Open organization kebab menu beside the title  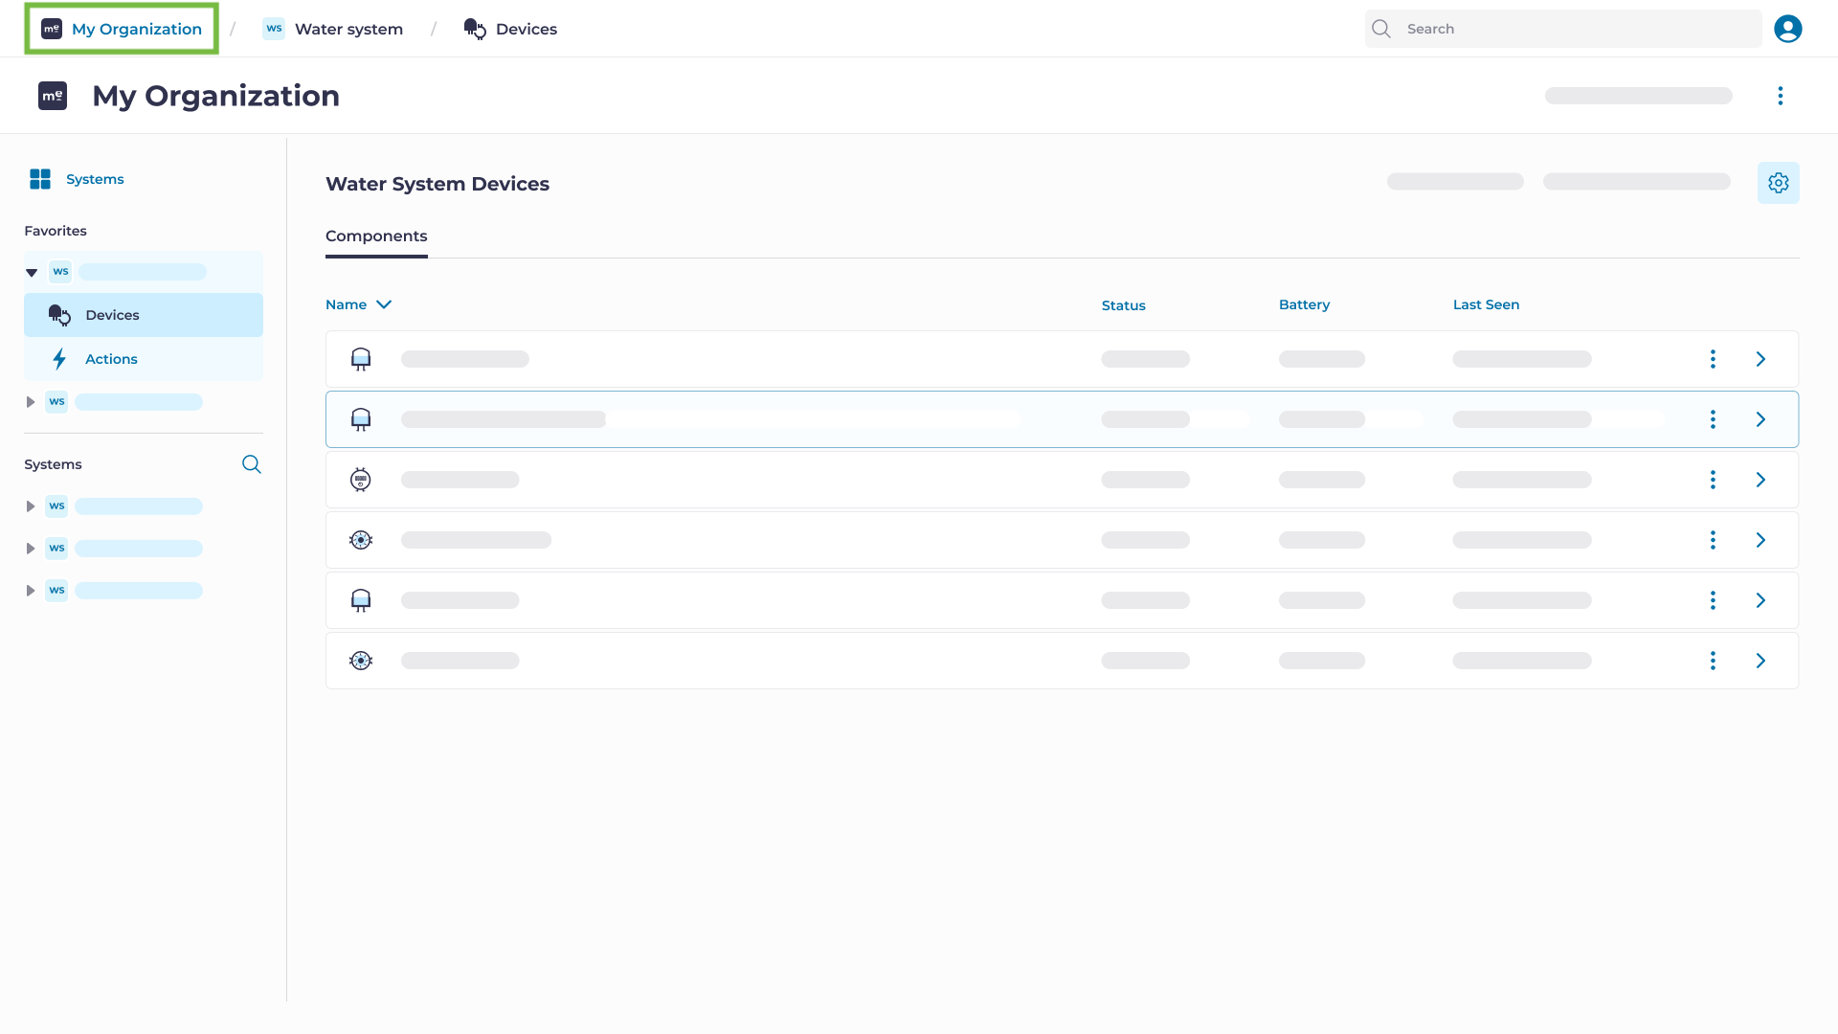point(1780,96)
